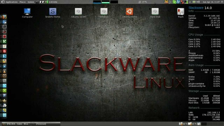Image resolution: width=224 pixels, height=126 pixels.
Task: Open the Ubuntu 12.04 drive icon
Action: [x=78, y=13]
